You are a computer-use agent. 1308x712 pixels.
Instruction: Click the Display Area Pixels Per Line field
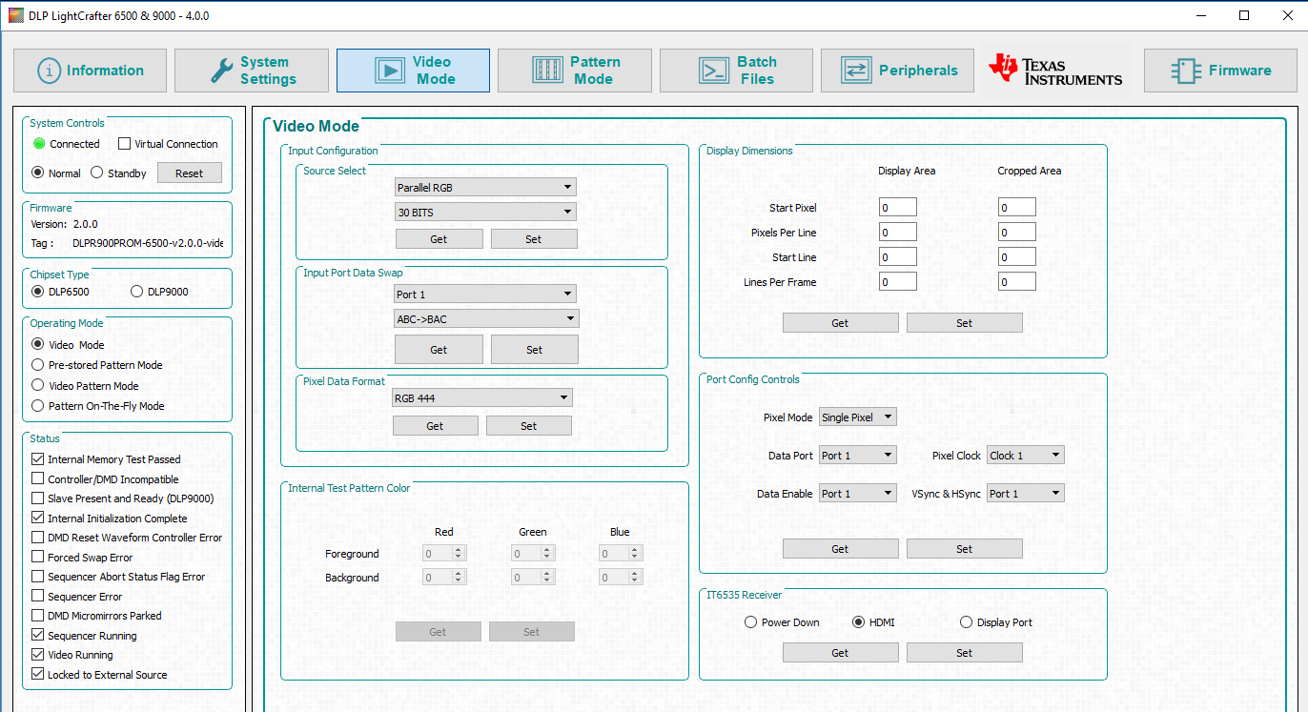click(x=897, y=233)
